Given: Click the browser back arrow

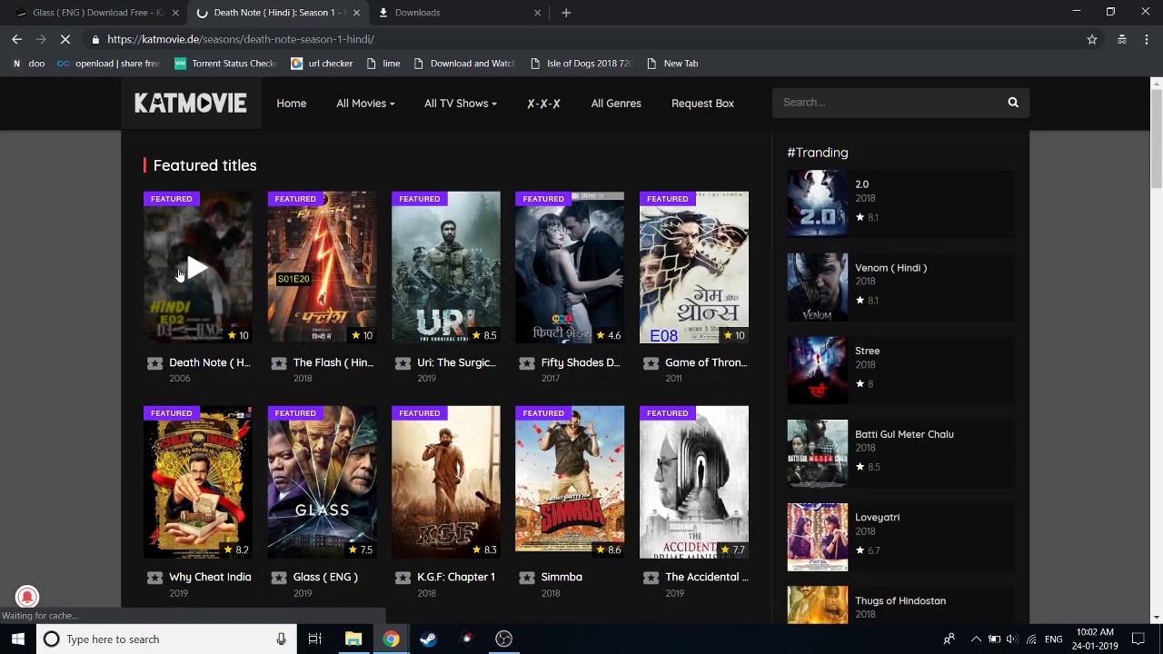Looking at the screenshot, I should coord(16,39).
